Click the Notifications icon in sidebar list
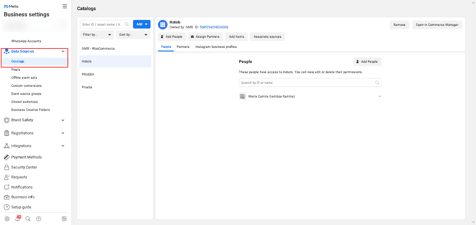This screenshot has width=476, height=225. tap(7, 187)
